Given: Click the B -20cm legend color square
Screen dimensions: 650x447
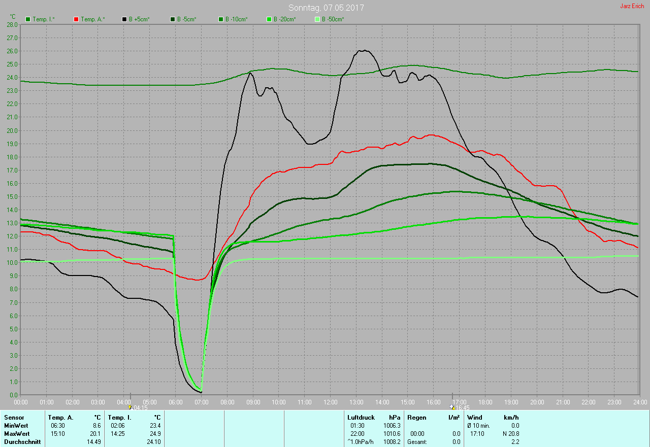Looking at the screenshot, I should pyautogui.click(x=269, y=19).
